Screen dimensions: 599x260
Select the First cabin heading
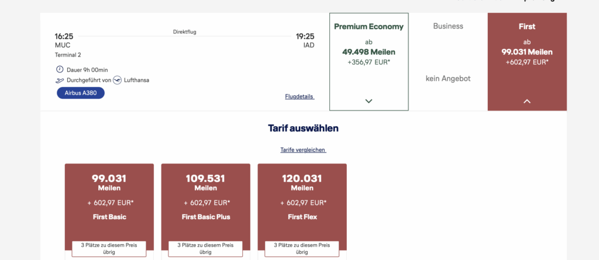click(527, 27)
